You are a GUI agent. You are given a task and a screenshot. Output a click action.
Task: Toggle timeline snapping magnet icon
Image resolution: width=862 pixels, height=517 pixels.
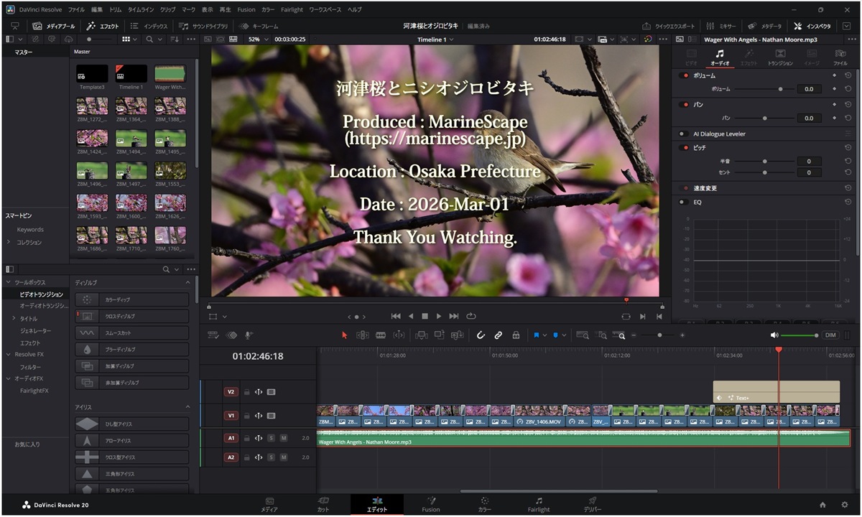(x=481, y=335)
